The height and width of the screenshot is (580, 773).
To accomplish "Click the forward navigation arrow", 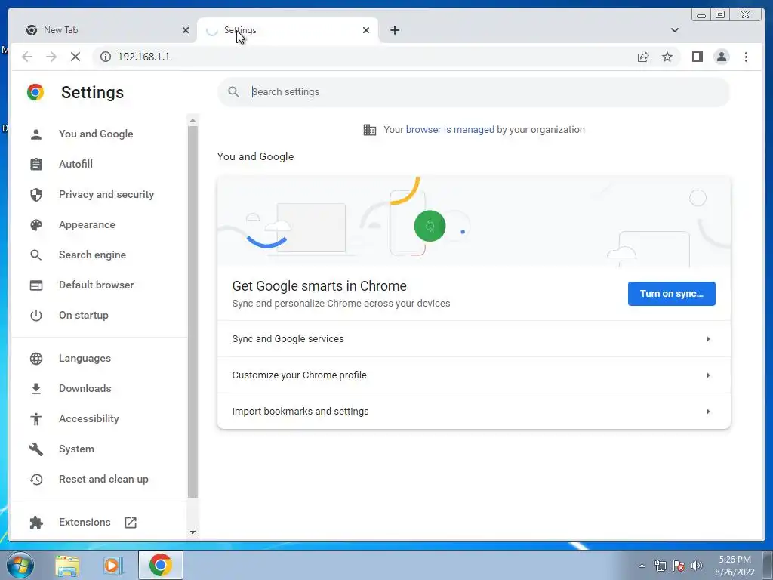I will coord(51,57).
